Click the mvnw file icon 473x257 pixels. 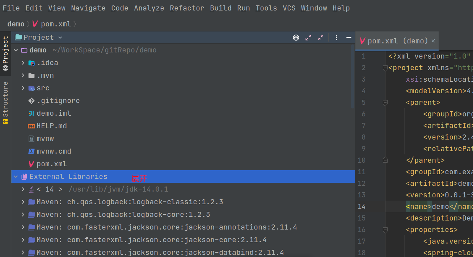(x=31, y=139)
